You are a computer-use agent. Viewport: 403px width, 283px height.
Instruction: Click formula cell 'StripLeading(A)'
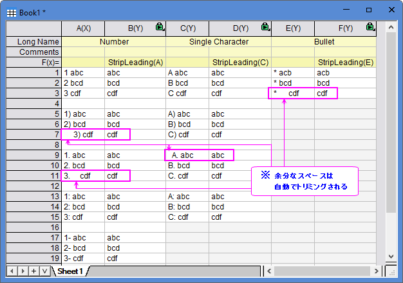coord(135,63)
